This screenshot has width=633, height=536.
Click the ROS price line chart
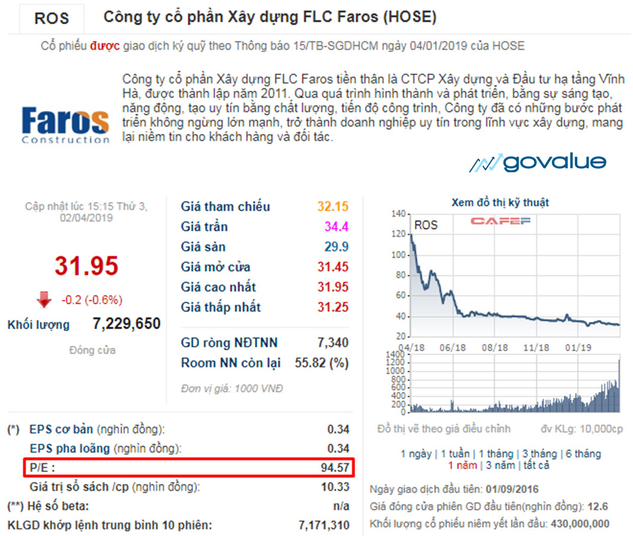(x=515, y=275)
